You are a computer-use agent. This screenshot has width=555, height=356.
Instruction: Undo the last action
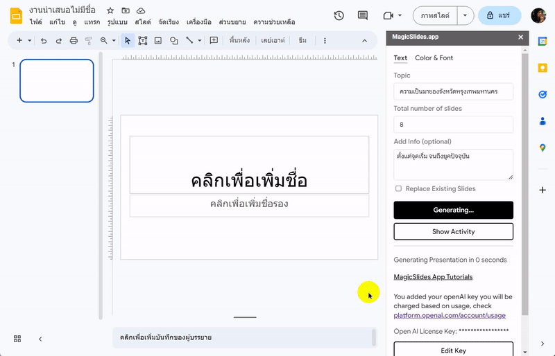click(x=44, y=41)
